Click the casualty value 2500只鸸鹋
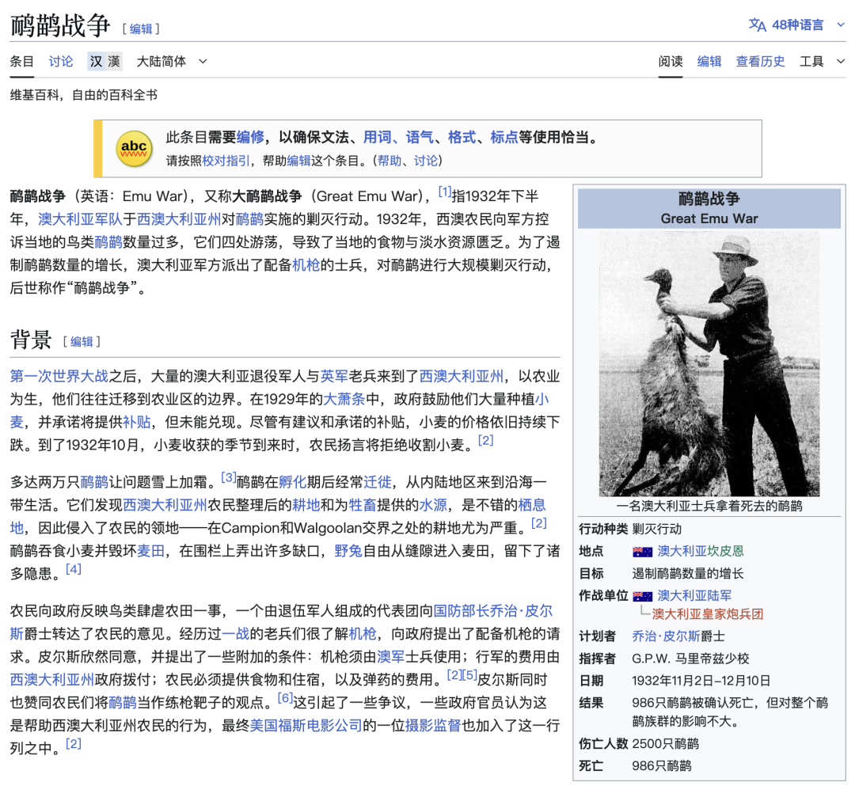The image size is (855, 786). (665, 743)
